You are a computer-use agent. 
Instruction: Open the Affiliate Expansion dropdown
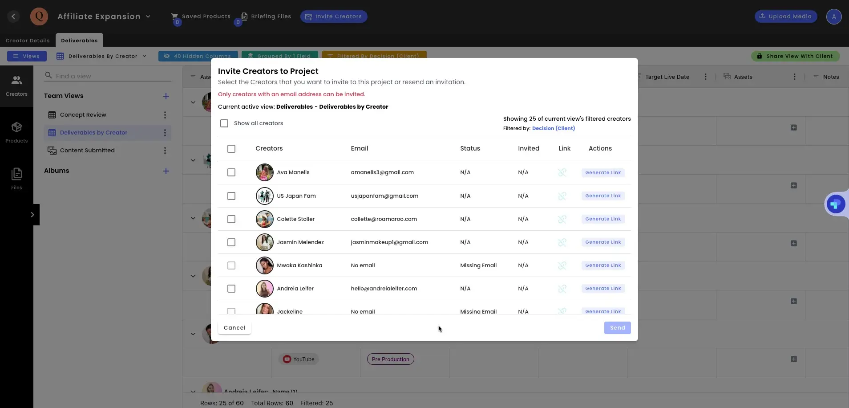149,16
